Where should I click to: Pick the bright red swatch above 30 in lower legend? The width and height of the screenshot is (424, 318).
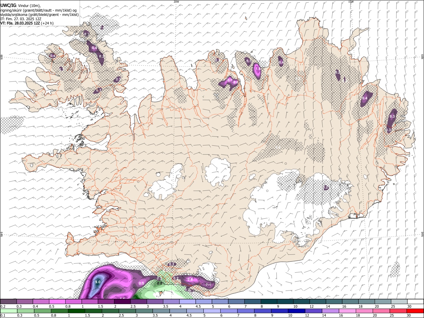click(415, 311)
